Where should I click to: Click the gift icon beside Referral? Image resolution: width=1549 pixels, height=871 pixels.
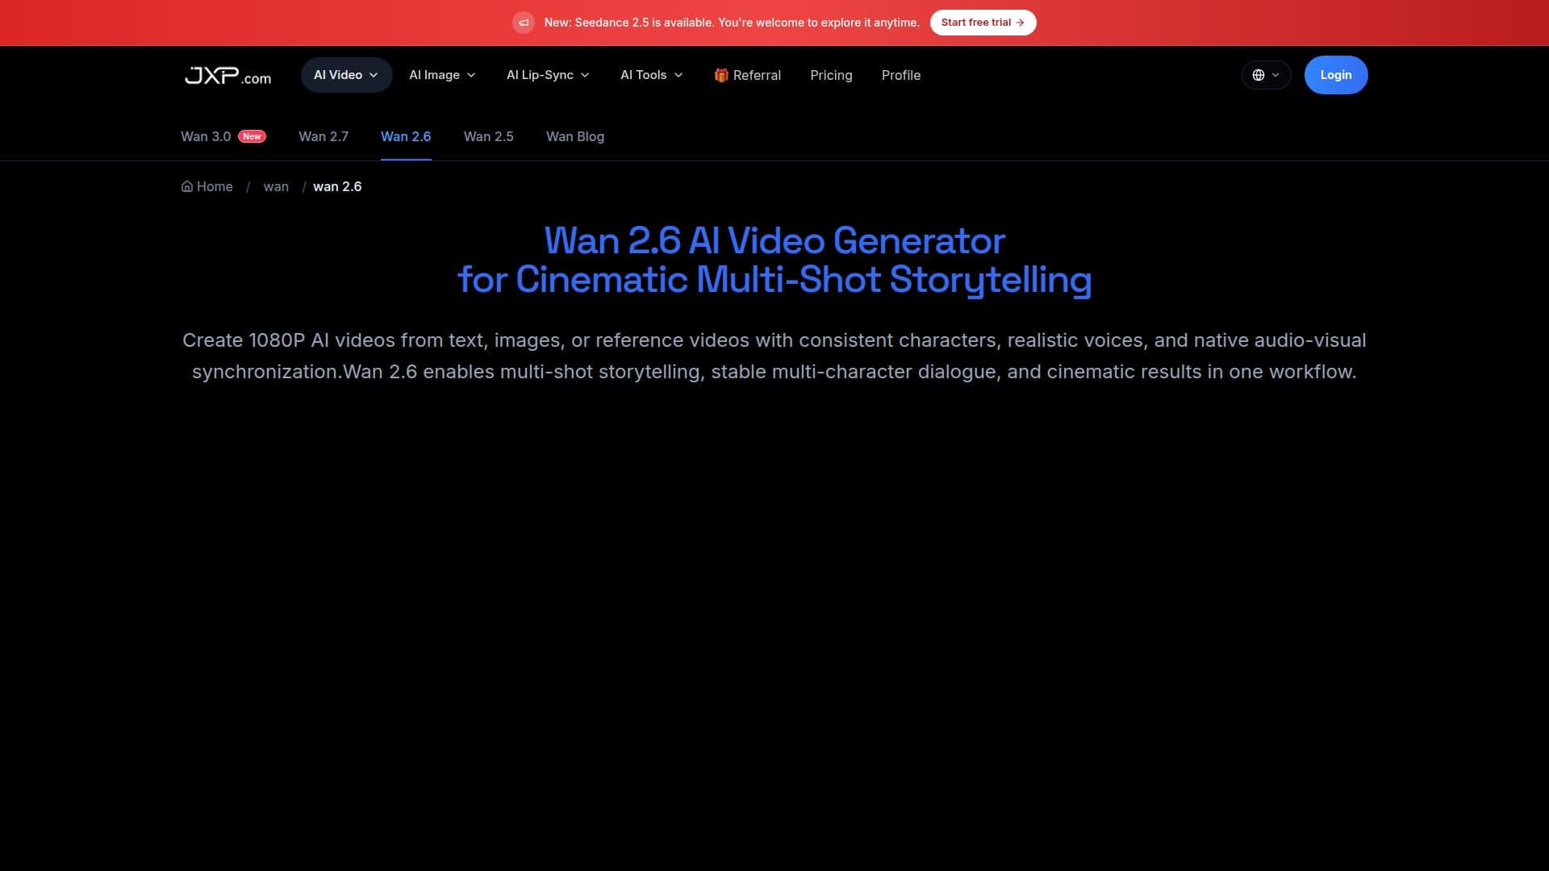coord(721,75)
